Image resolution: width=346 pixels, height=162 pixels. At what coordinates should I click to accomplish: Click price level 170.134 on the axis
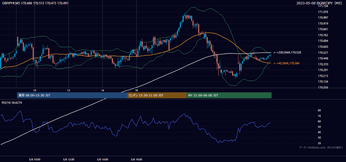[x=323, y=82]
